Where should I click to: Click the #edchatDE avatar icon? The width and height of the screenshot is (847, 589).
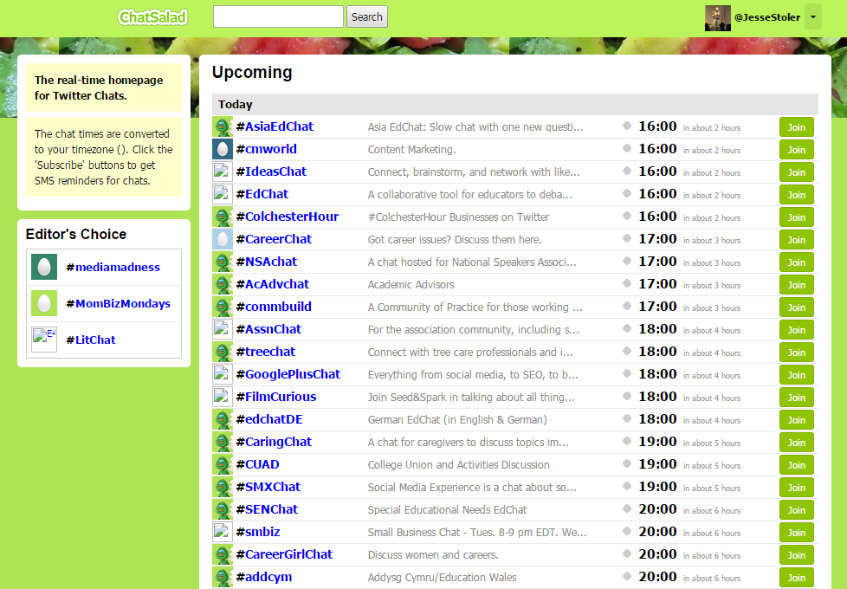point(223,420)
